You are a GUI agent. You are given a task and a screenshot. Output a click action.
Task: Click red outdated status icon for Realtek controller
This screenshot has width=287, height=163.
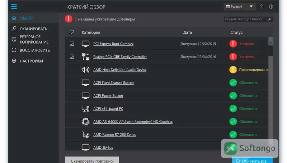233,57
